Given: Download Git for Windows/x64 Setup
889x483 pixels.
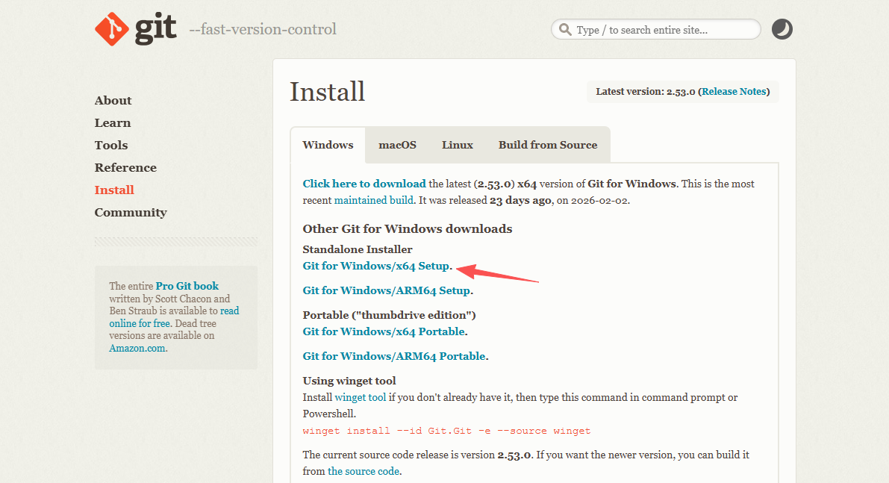Looking at the screenshot, I should coord(376,266).
